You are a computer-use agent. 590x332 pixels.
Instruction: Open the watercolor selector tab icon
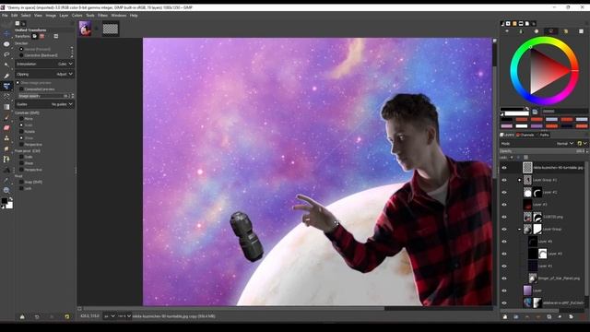[x=537, y=31]
